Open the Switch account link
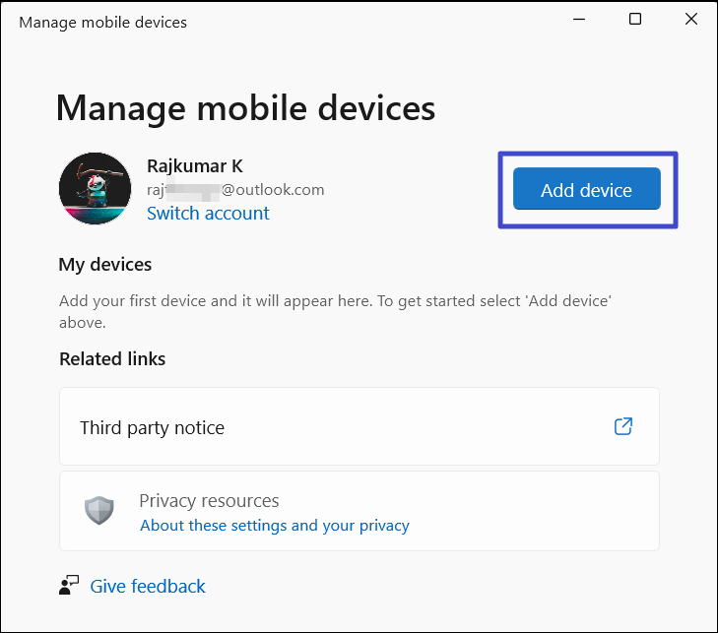This screenshot has height=633, width=718. [208, 213]
